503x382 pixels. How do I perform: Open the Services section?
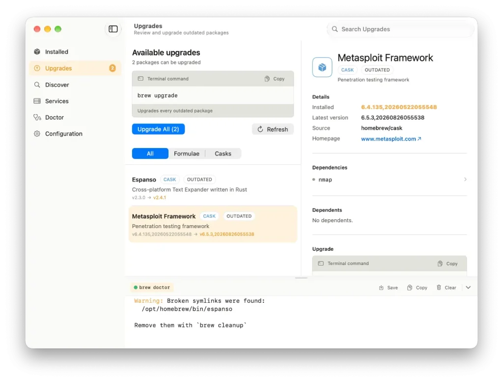[75, 101]
